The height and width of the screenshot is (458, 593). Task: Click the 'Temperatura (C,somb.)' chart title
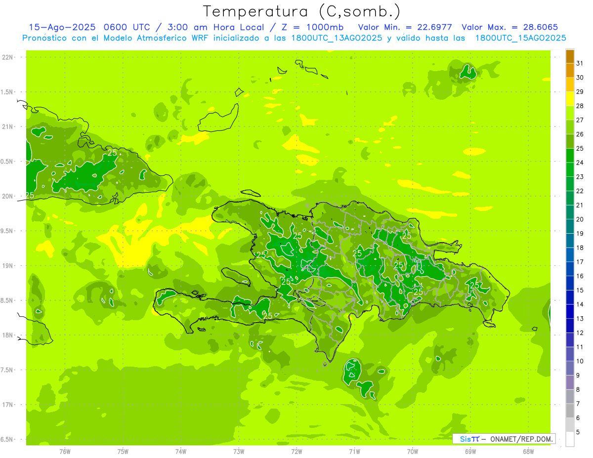point(302,11)
